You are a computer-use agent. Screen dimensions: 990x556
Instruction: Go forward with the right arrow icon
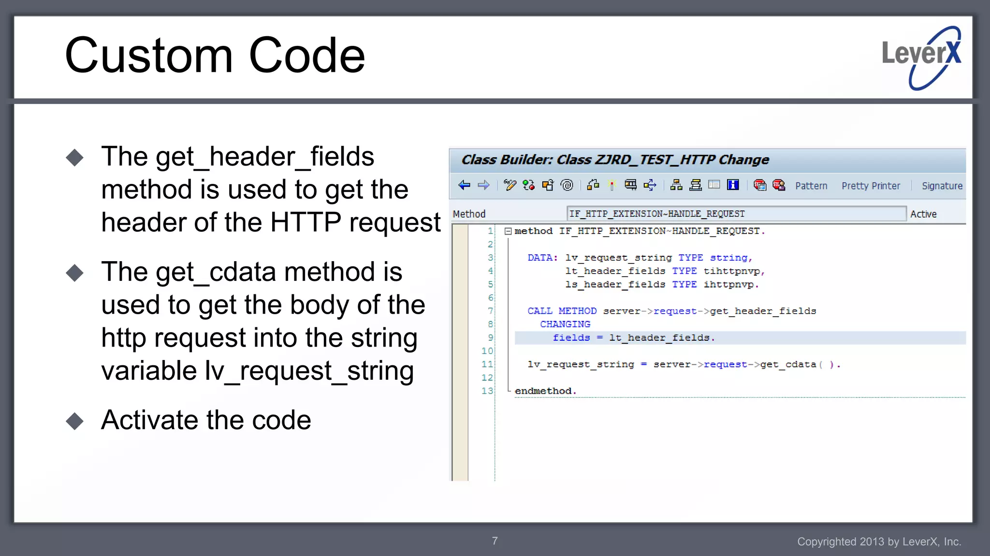click(x=483, y=185)
